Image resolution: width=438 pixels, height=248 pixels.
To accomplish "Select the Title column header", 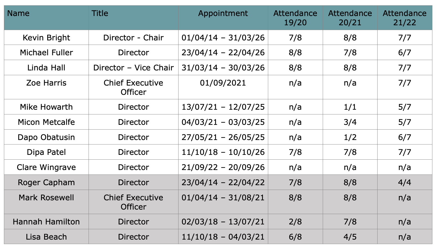I will tap(134, 17).
